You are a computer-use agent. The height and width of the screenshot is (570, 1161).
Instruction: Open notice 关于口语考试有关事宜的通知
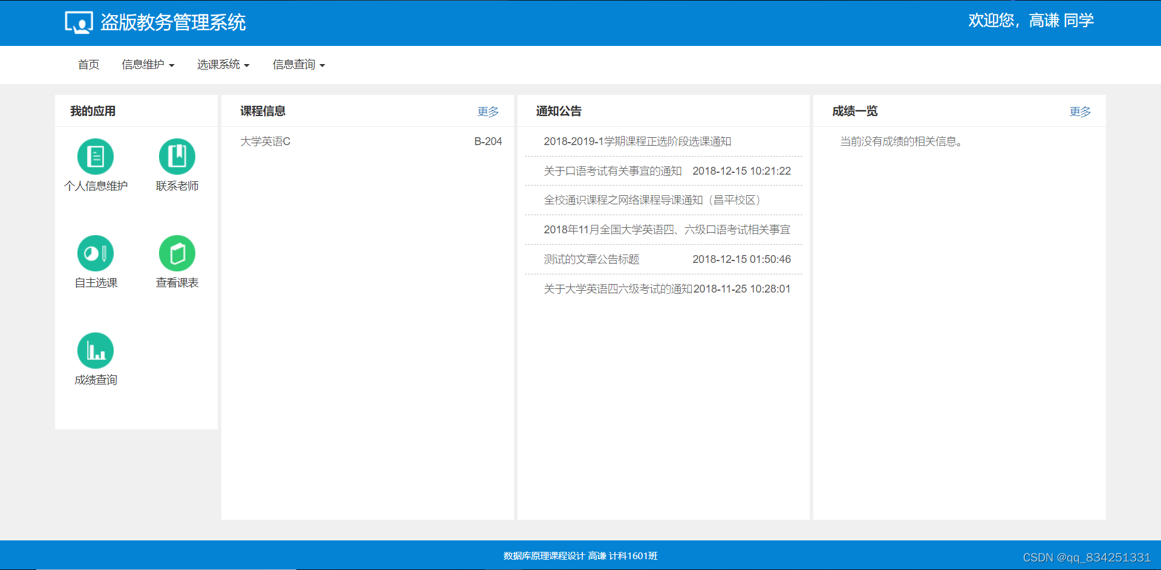[x=613, y=171]
